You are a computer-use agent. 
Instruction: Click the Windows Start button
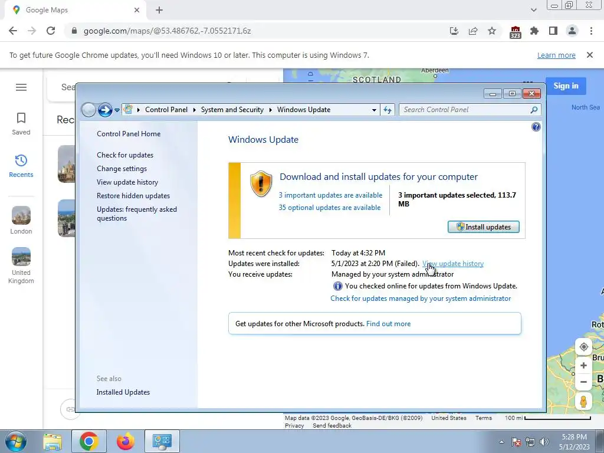pos(16,441)
